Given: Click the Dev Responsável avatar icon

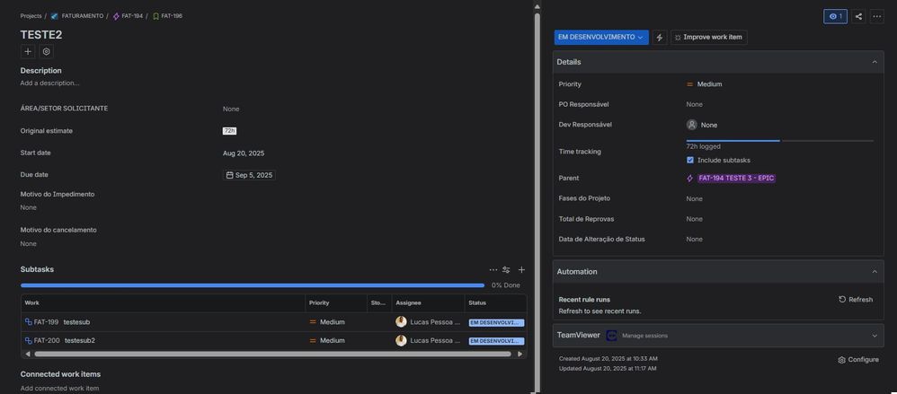Looking at the screenshot, I should click(692, 125).
